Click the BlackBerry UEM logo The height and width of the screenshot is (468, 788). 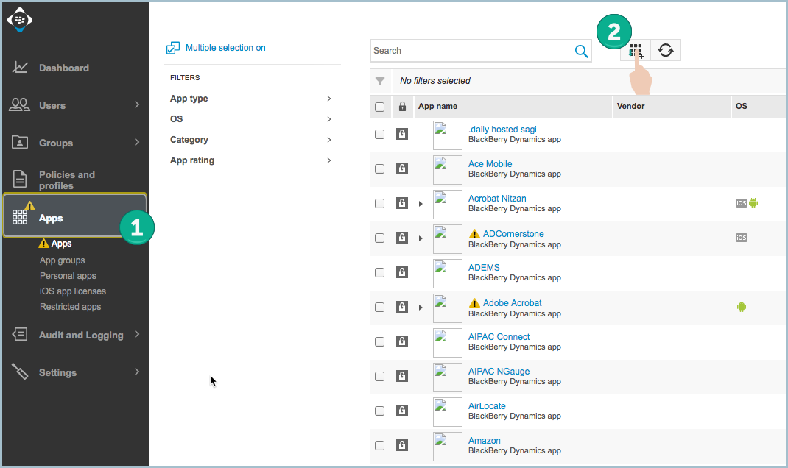pos(20,20)
